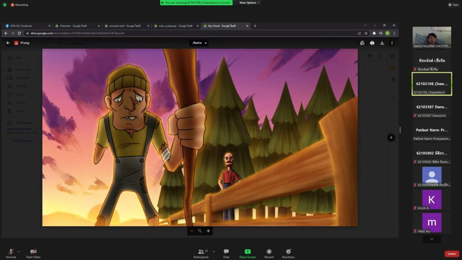Show the Participants list
The image size is (462, 260).
tap(201, 252)
